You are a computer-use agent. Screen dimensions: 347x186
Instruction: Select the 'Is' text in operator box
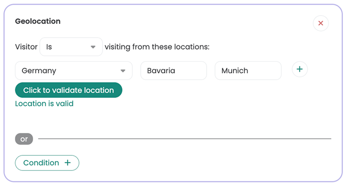click(49, 47)
